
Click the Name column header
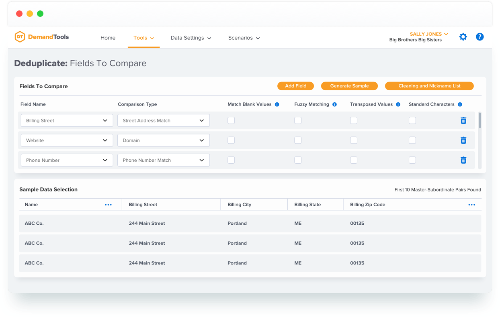pos(31,205)
